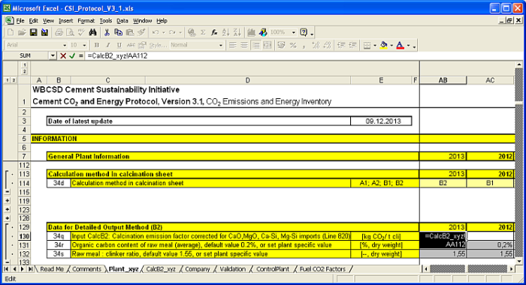Image resolution: width=526 pixels, height=285 pixels.
Task: Expand the Borders dropdown arrow
Action: (x=375, y=45)
